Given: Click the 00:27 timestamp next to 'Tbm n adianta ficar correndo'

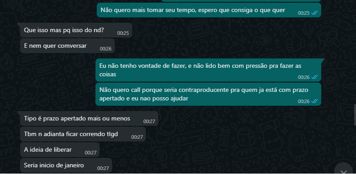Looking at the screenshot, I should pyautogui.click(x=137, y=137).
